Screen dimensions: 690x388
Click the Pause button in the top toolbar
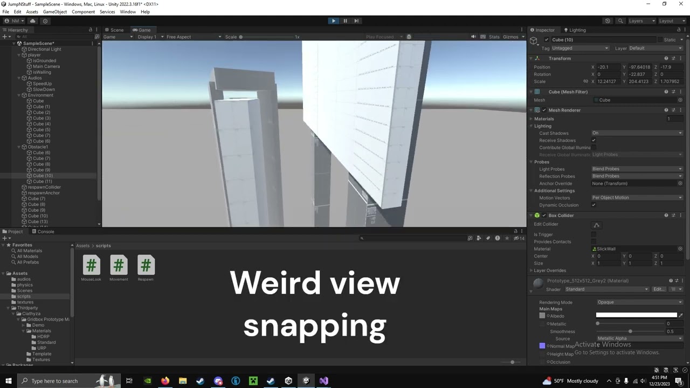(x=345, y=21)
